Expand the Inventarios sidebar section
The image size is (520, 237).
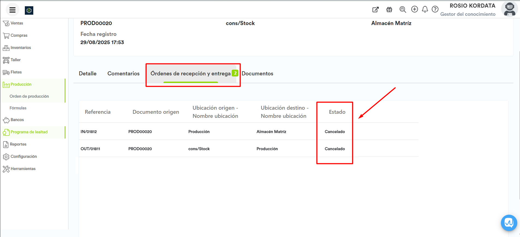20,48
